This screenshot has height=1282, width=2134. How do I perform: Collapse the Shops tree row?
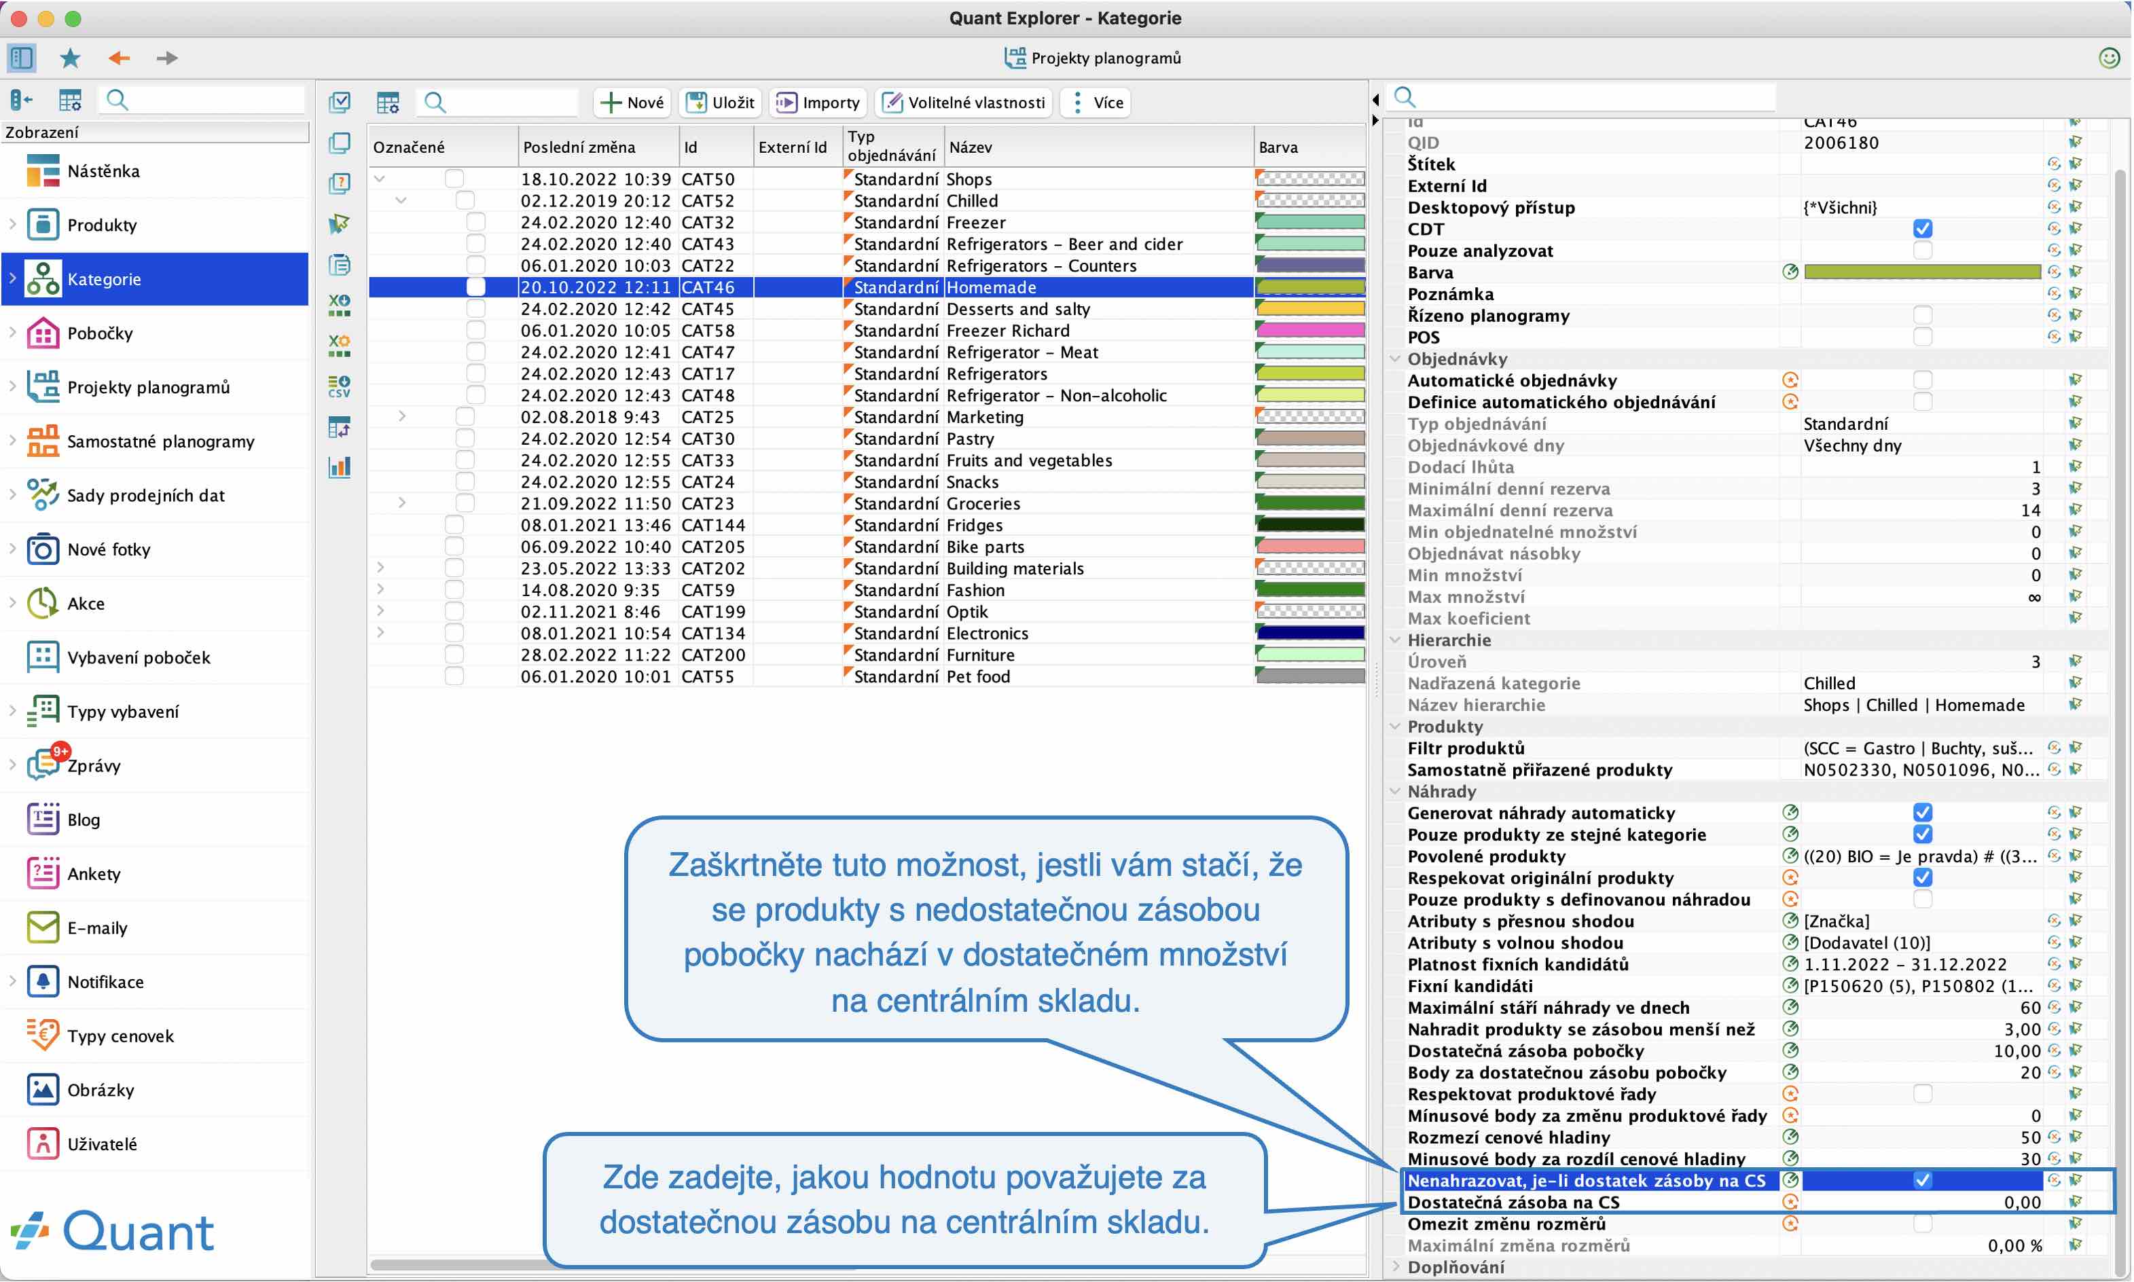[379, 179]
